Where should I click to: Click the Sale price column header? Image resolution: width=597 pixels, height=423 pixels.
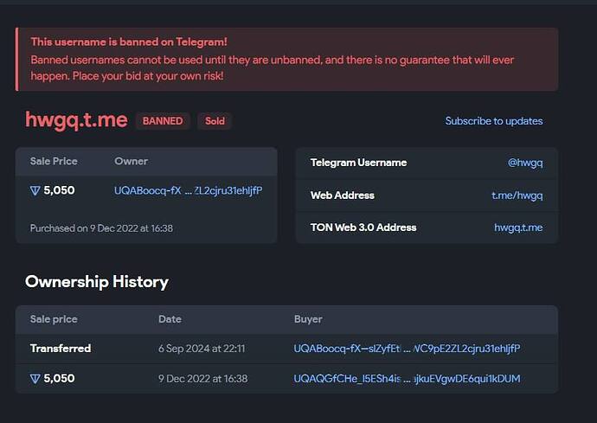pos(54,319)
